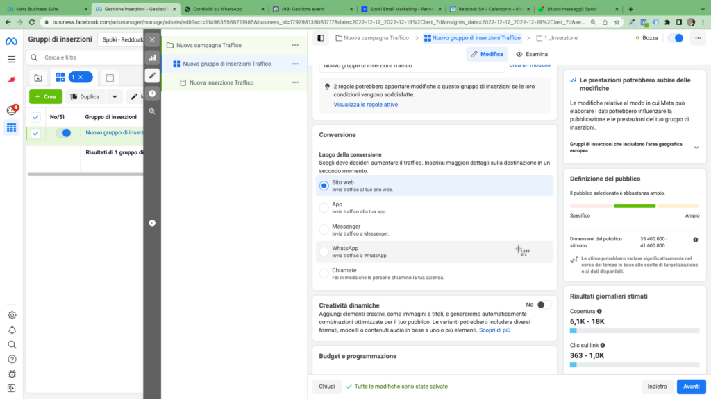Expand the European area ad groups section
Image resolution: width=711 pixels, height=399 pixels.
pyautogui.click(x=696, y=148)
